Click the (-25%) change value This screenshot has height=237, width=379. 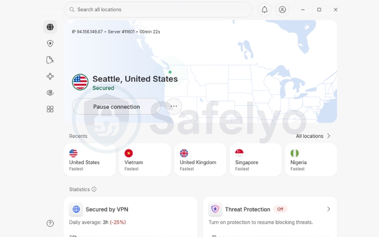point(118,222)
